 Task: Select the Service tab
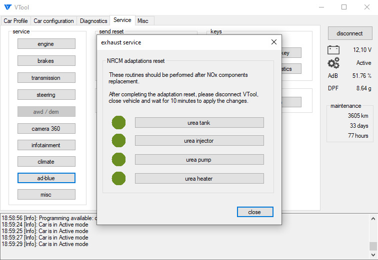(122, 20)
